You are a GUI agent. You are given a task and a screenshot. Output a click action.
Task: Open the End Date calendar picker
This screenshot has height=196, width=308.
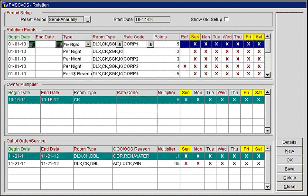[x=59, y=44]
